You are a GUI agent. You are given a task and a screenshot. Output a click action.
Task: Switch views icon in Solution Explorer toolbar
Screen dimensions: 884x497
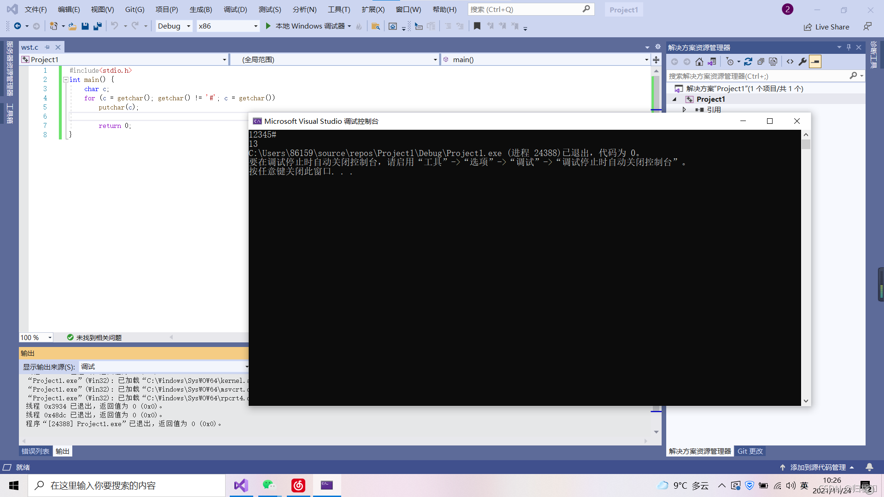click(x=712, y=62)
